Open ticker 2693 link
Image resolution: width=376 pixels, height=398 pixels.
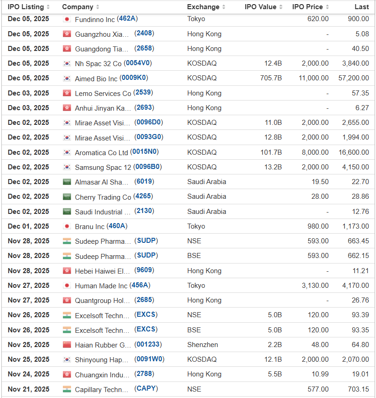click(x=144, y=107)
